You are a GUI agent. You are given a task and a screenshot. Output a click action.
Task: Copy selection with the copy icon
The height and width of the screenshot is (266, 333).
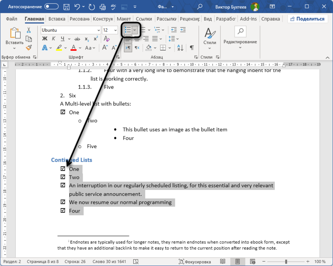pyautogui.click(x=29, y=39)
